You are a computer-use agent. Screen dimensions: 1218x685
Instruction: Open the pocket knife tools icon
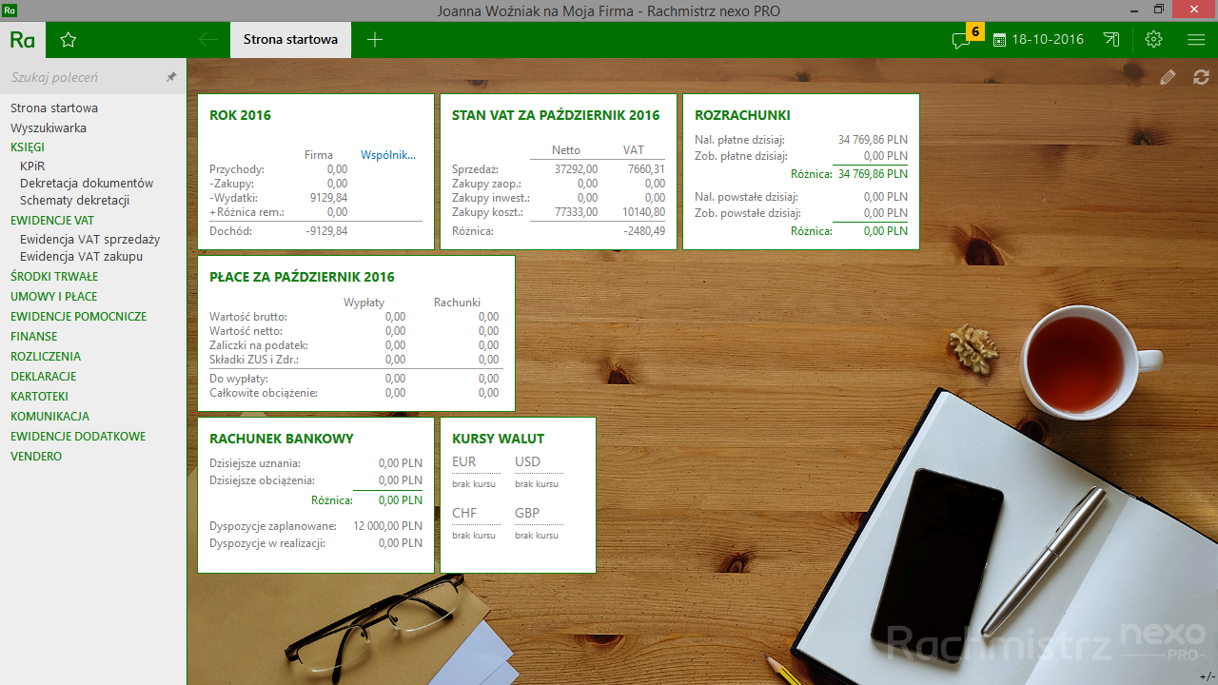tap(1111, 40)
